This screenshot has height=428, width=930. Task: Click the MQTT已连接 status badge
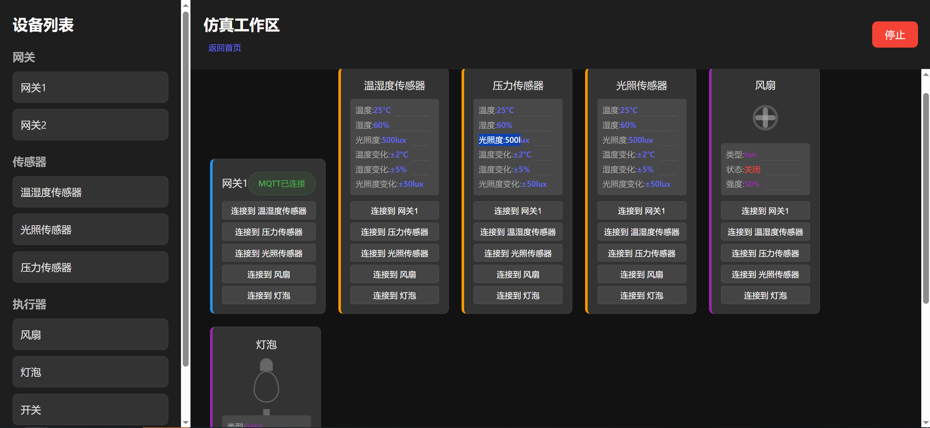(x=282, y=183)
